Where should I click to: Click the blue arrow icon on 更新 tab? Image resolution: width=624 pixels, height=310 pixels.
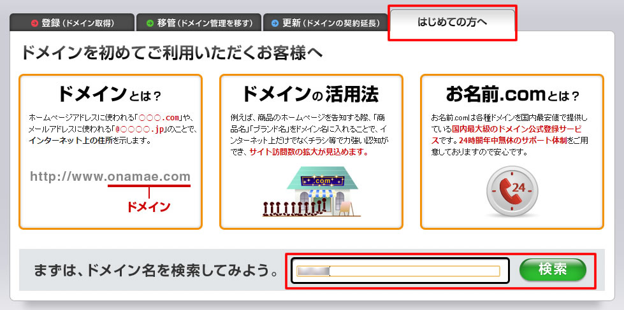(x=275, y=24)
